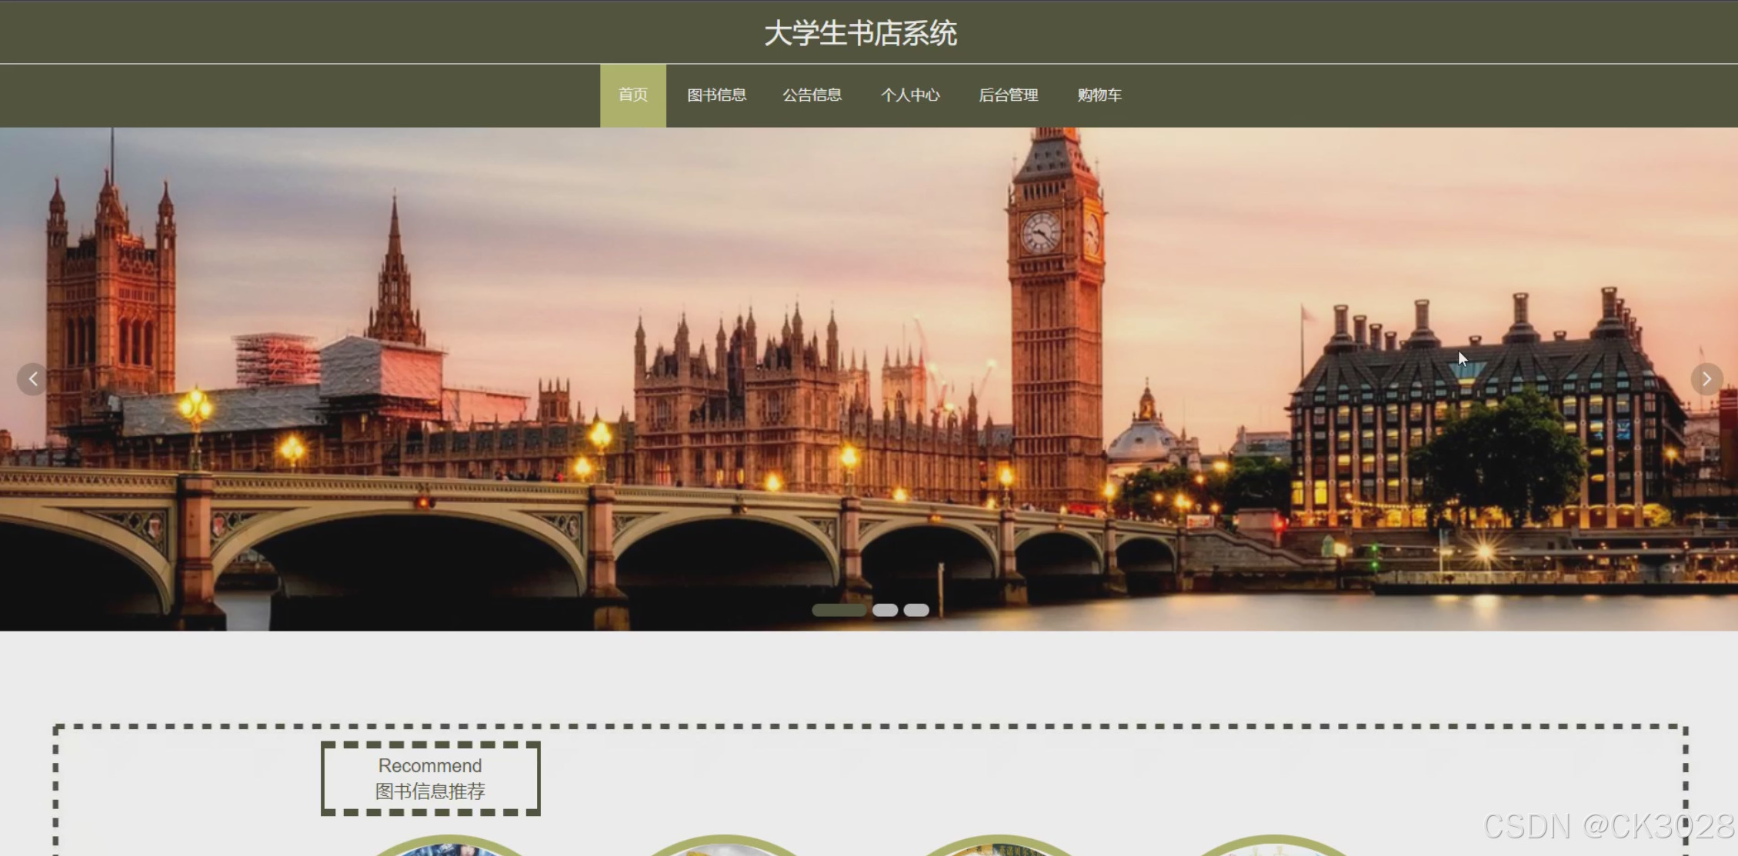Click the 大学生书店系统 site title
The width and height of the screenshot is (1738, 856).
tap(861, 34)
